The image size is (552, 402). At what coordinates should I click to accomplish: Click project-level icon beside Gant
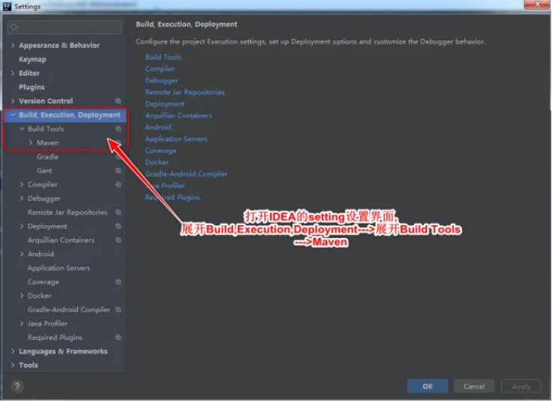tap(118, 171)
